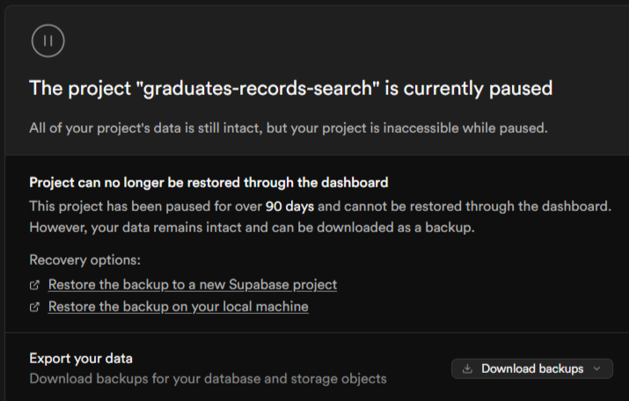Click "This project has been paused for over" text
The image size is (629, 401).
tap(145, 206)
